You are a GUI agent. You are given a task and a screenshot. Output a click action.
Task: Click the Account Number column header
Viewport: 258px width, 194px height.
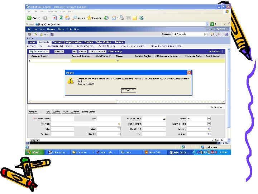(81, 56)
